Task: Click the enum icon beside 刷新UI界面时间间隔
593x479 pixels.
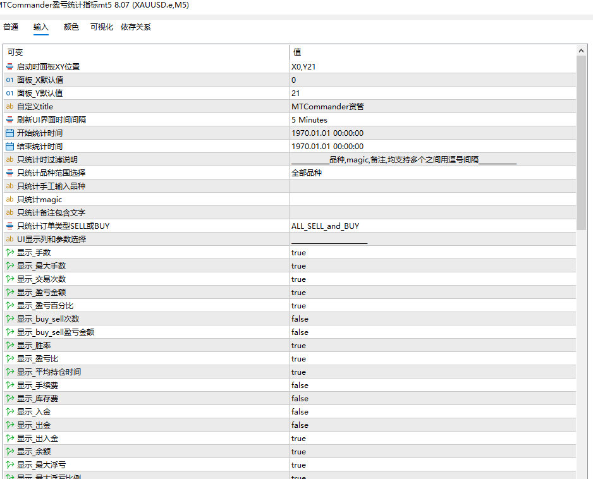Action: pos(10,120)
